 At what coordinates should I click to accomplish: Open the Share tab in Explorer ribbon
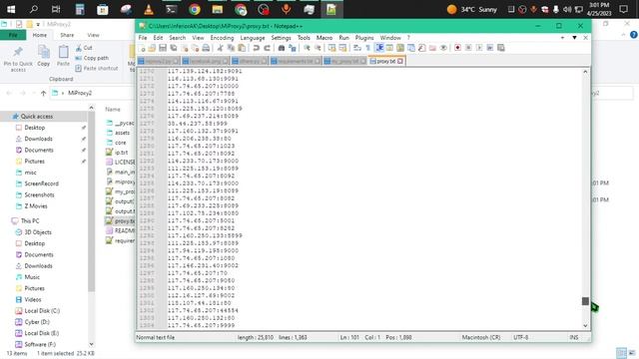(67, 36)
